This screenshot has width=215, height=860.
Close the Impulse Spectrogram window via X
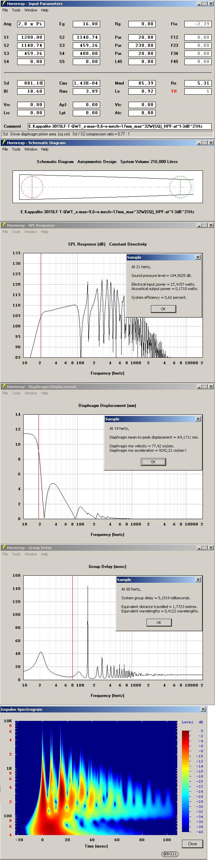point(203,709)
